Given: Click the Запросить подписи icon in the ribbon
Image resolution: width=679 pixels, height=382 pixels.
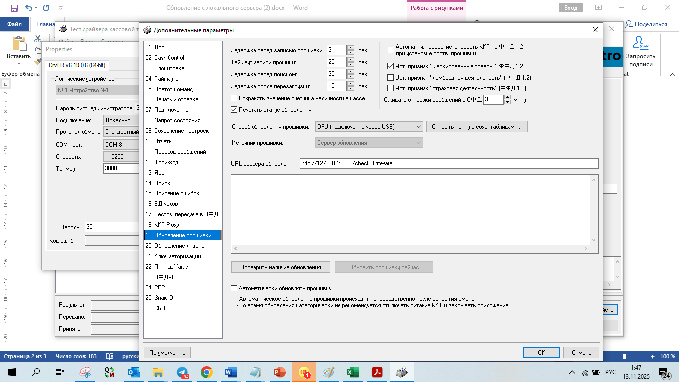Looking at the screenshot, I should 640,43.
